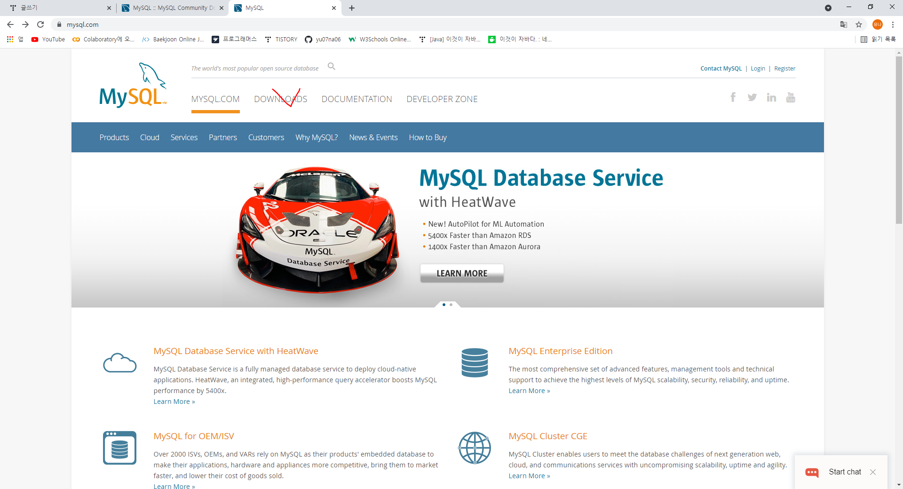Reload the mysql.com page

[40, 24]
